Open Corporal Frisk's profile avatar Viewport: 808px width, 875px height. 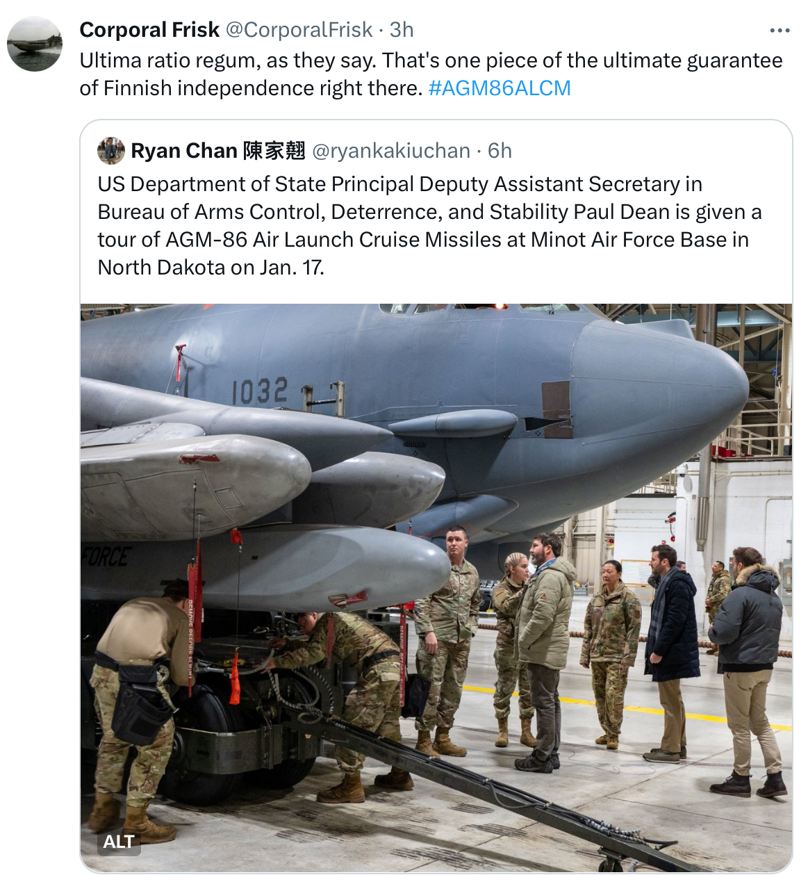point(35,44)
